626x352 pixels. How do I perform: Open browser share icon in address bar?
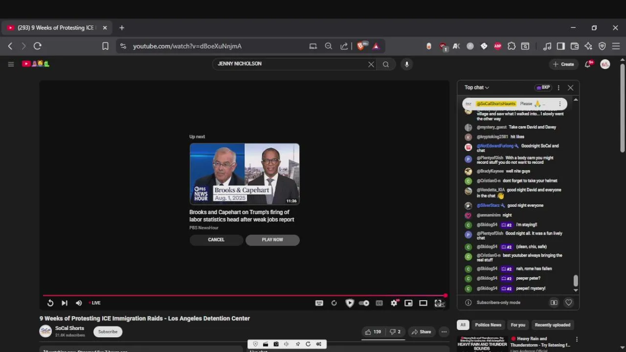344,46
